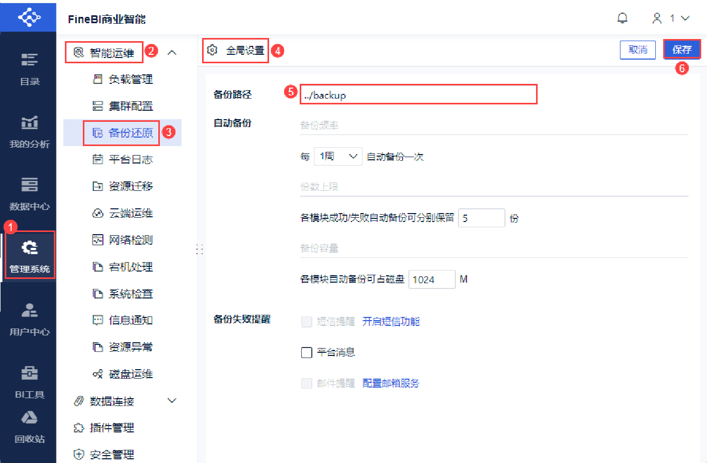Open the 1周 backup frequency dropdown
The image size is (707, 463).
338,157
